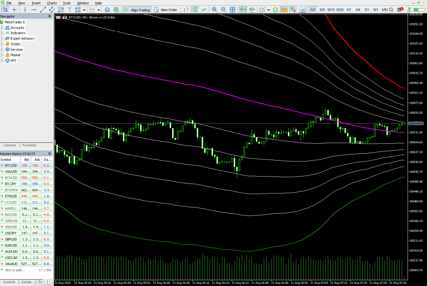Switch to H1 timeframe
This screenshot has width=427, height=286.
tap(349, 10)
